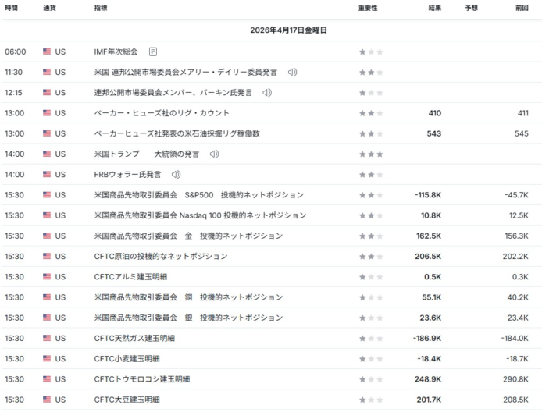This screenshot has width=542, height=412.
Task: Click the 重要性 column header
Action: click(368, 8)
